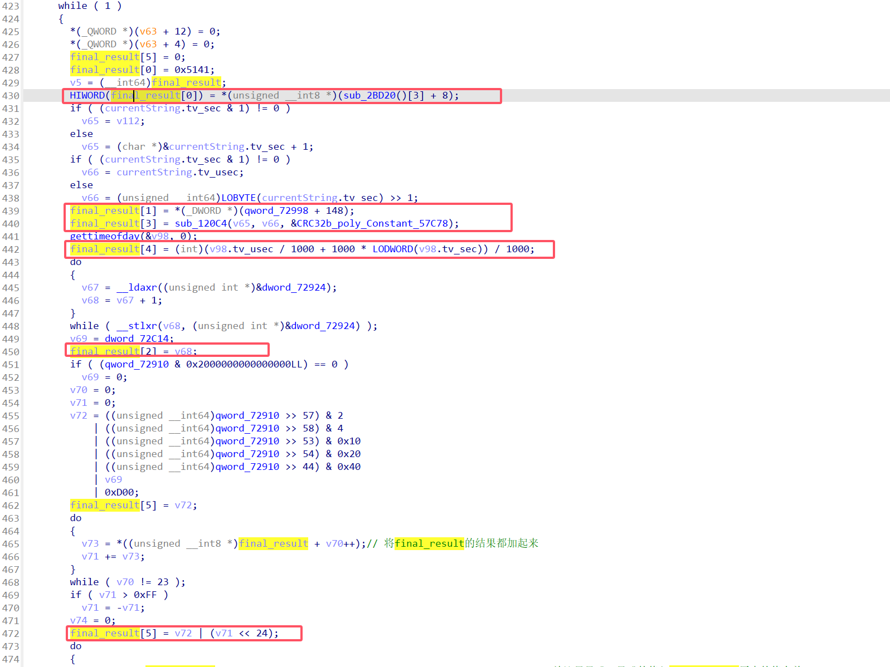Select currentString.tv_usec on line 436

(177, 173)
